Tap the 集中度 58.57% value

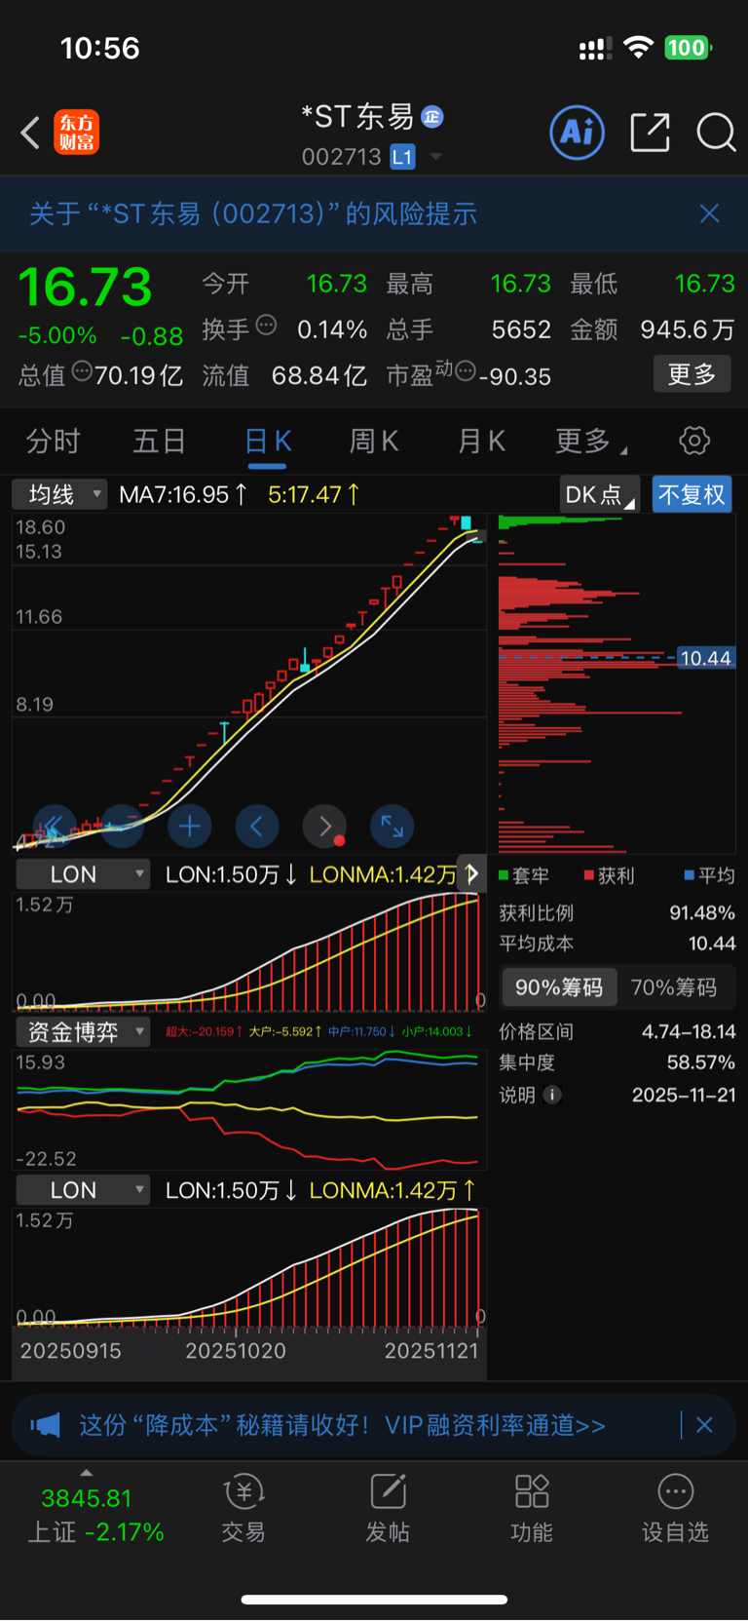click(700, 1061)
